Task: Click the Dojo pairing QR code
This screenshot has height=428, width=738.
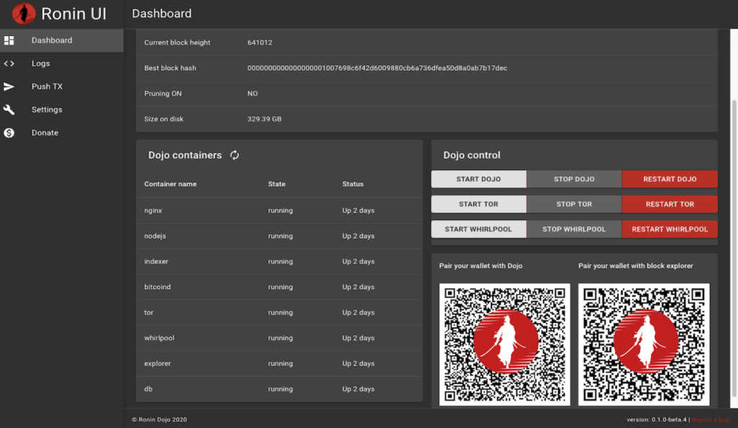Action: pos(504,344)
